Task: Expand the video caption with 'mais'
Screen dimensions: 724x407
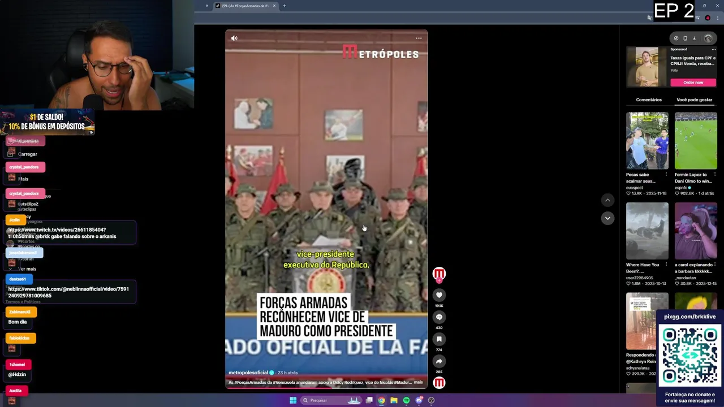Action: click(418, 382)
